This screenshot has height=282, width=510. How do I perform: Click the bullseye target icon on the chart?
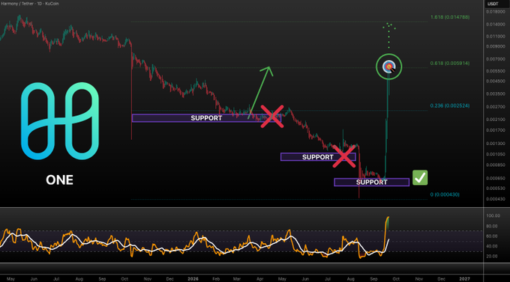[389, 67]
